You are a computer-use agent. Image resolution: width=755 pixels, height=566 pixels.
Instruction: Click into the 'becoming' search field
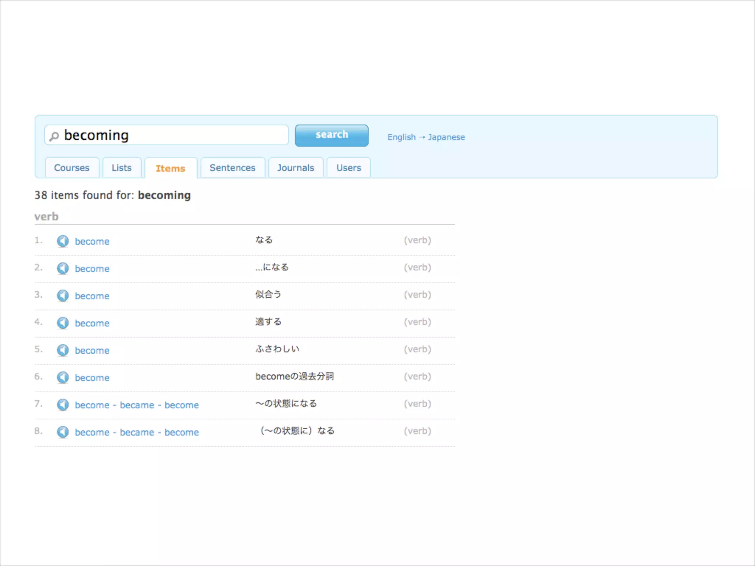[x=173, y=135]
